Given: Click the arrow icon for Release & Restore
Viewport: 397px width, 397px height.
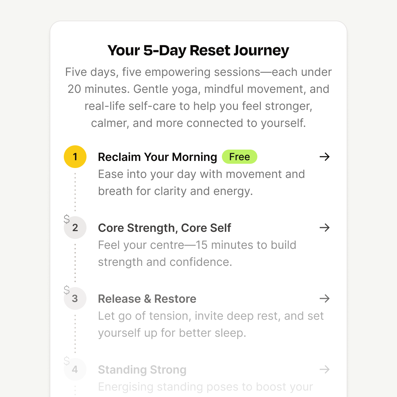Looking at the screenshot, I should [x=324, y=298].
